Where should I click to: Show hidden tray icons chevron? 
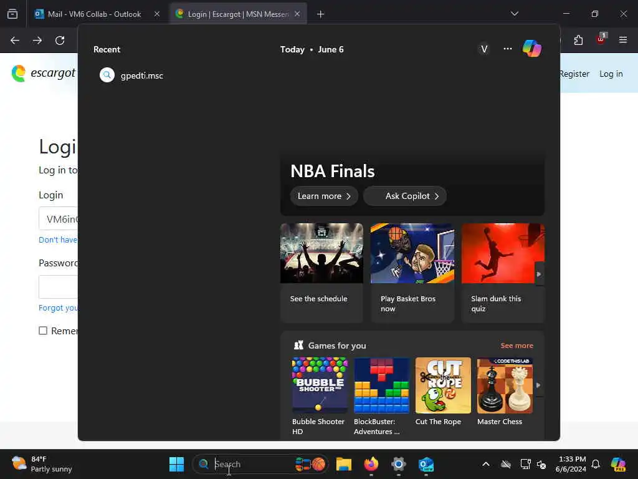tap(486, 464)
